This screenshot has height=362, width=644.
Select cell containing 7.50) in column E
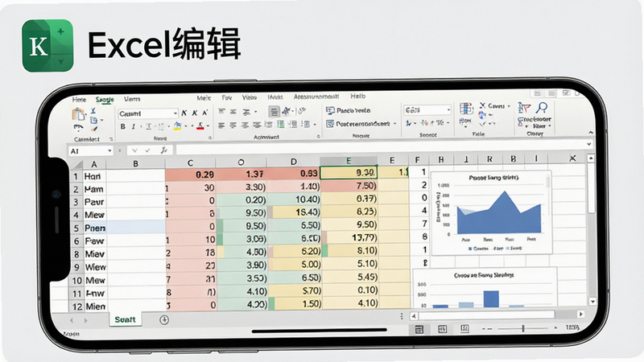349,186
